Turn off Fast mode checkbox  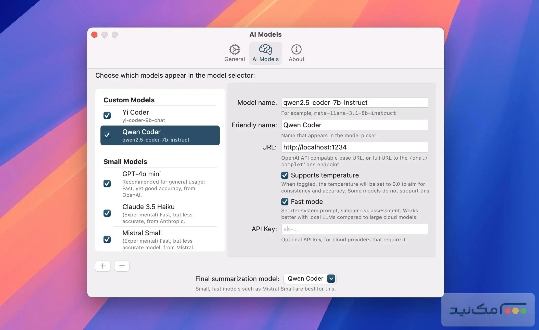point(285,202)
